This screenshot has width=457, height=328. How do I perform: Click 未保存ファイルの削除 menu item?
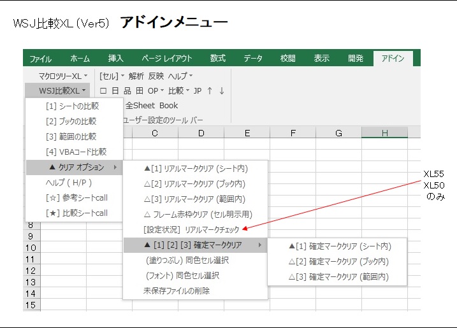click(x=177, y=291)
